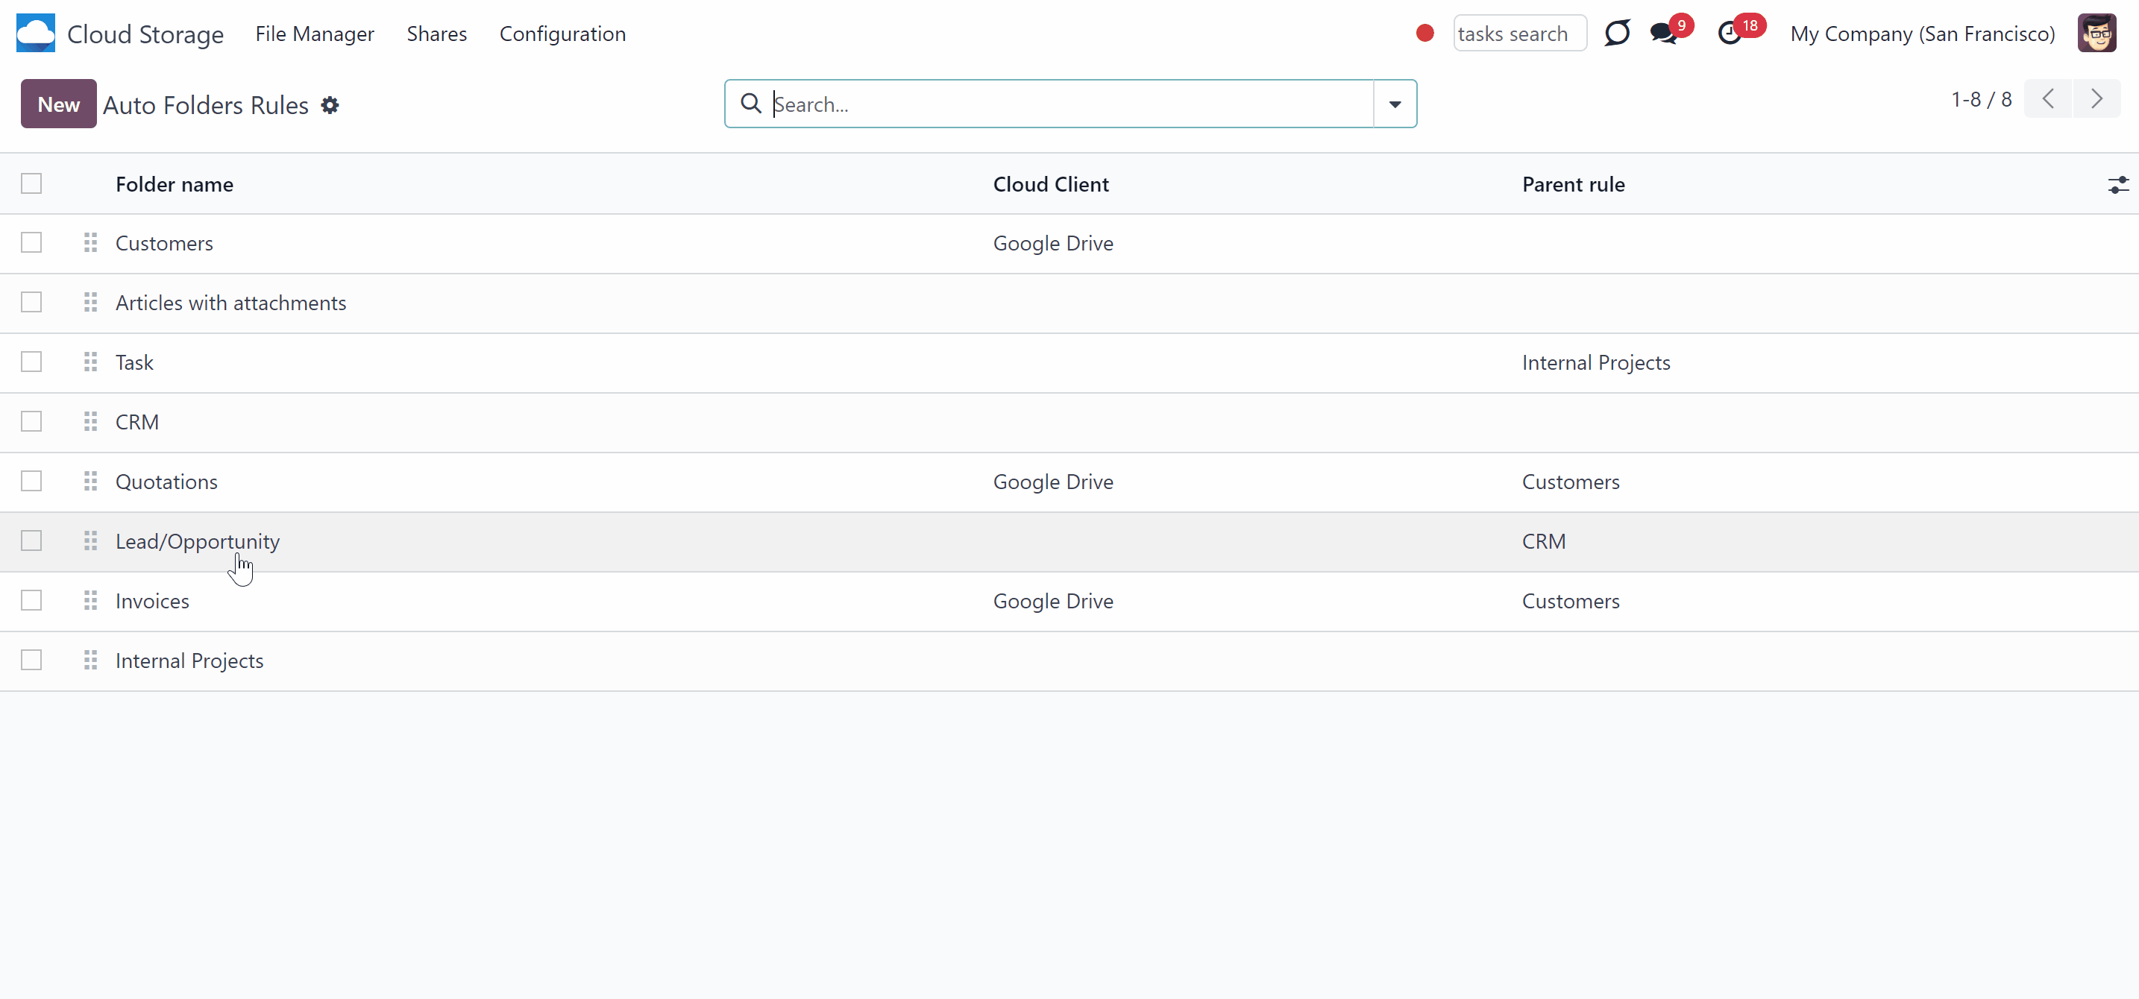Sort by Cloud Client column header
Viewport: 2139px width, 999px height.
click(1052, 184)
